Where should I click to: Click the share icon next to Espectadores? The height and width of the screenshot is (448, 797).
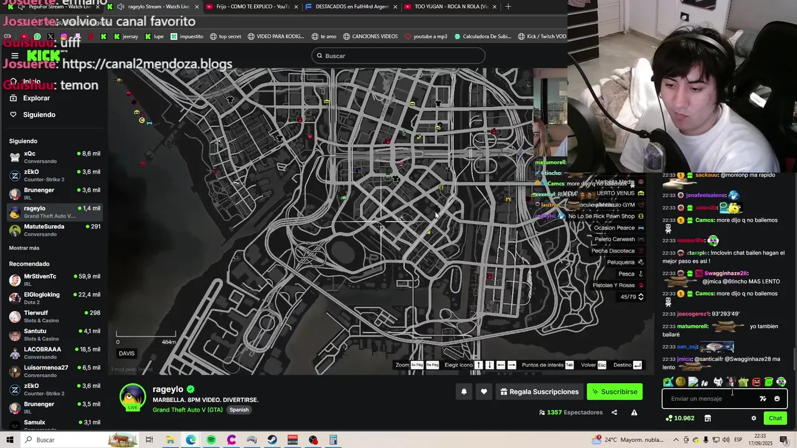pos(614,412)
